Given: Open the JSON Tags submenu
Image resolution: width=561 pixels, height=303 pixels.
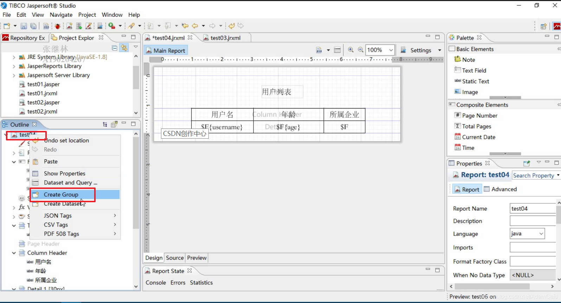Looking at the screenshot, I should pos(75,216).
